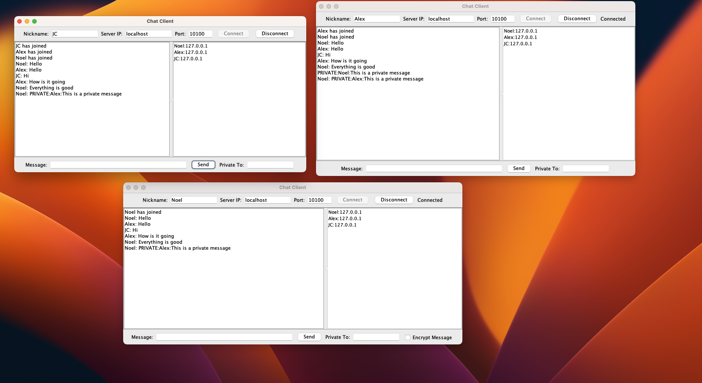Click the Private To field in Alex's window
The height and width of the screenshot is (383, 702).
pos(586,168)
